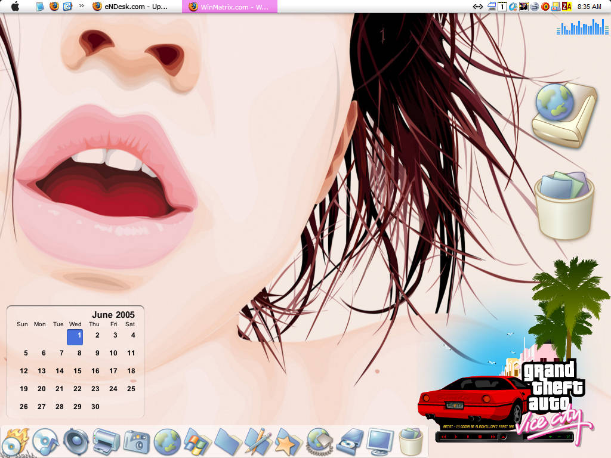Open the messenger tray icon
611x458 pixels.
(x=513, y=7)
